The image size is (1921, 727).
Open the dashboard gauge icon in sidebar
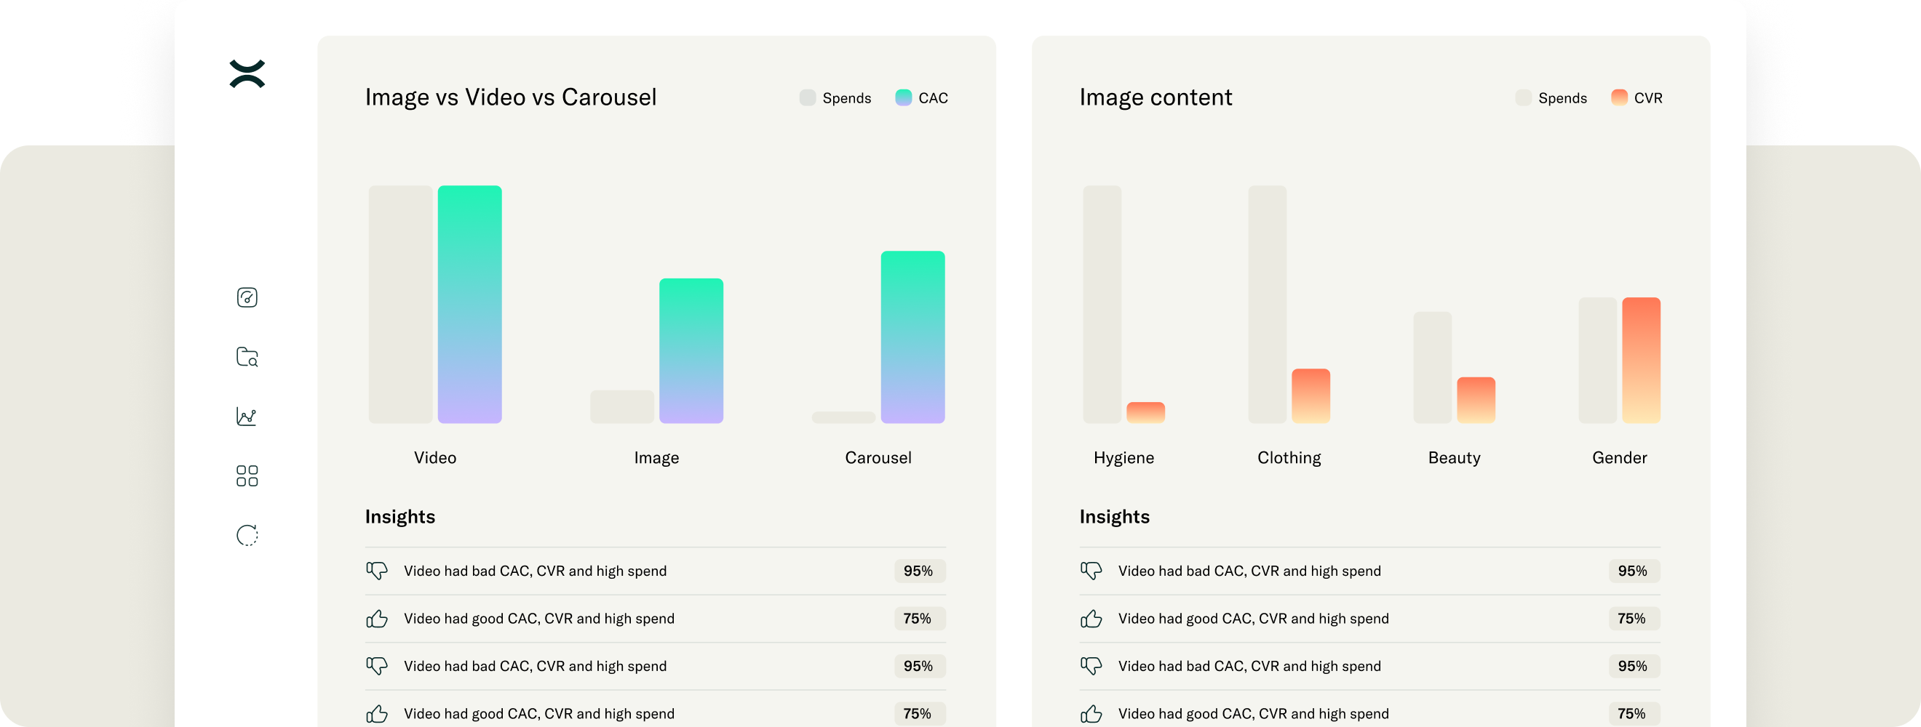pyautogui.click(x=247, y=297)
